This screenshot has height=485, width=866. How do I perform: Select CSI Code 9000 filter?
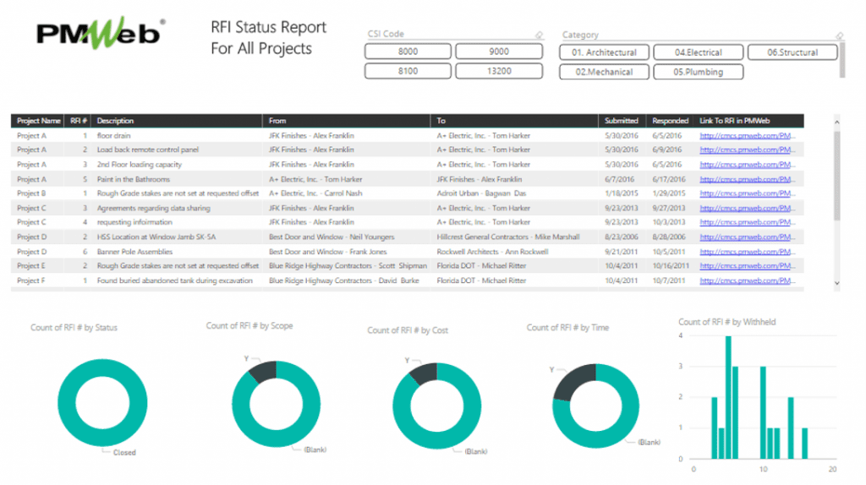click(x=499, y=52)
